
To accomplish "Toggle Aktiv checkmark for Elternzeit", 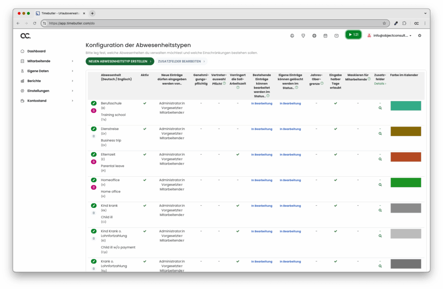I will pyautogui.click(x=144, y=154).
